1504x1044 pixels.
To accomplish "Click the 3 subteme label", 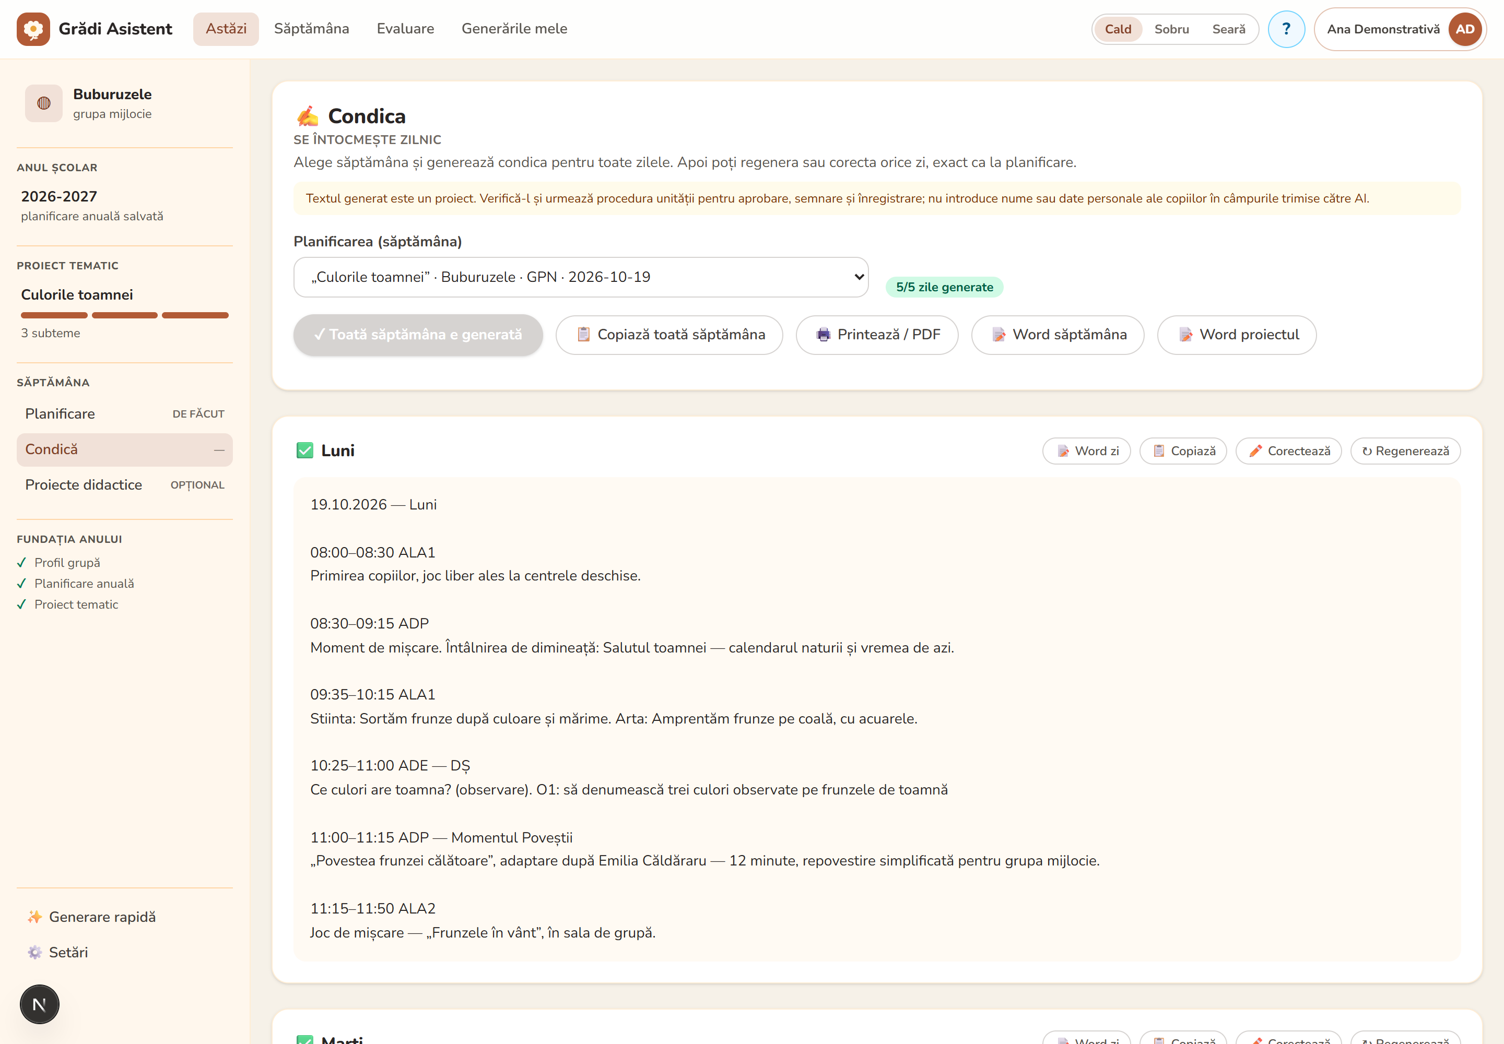I will click(51, 333).
